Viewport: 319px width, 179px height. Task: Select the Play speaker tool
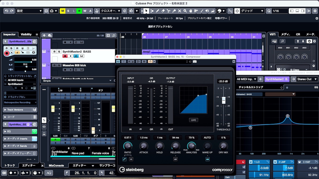click(x=207, y=11)
